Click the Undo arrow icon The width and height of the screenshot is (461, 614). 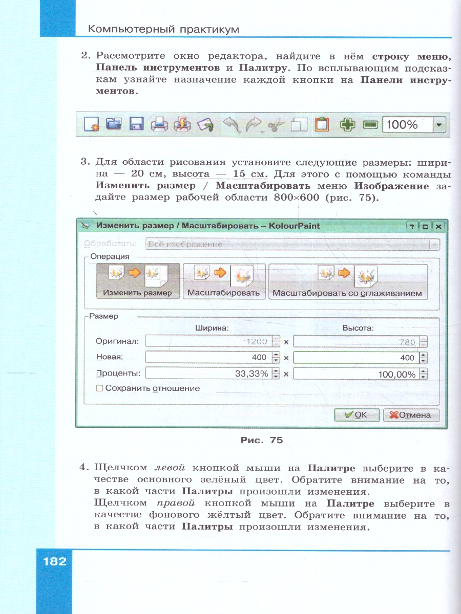(231, 125)
